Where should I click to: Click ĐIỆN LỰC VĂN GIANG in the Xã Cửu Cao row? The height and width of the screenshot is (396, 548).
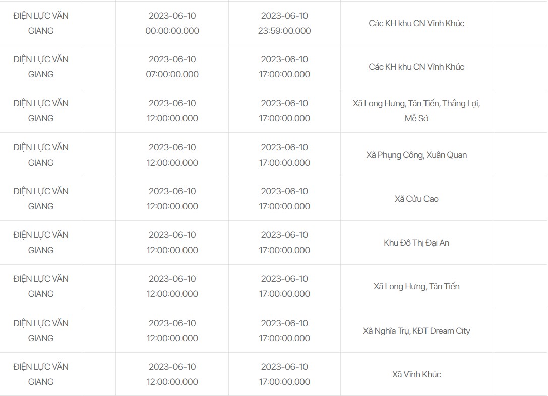41,199
